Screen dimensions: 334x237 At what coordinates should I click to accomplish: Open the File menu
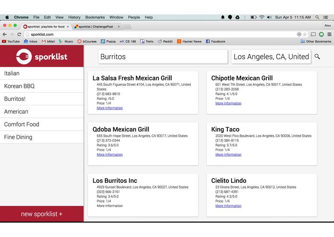click(36, 17)
